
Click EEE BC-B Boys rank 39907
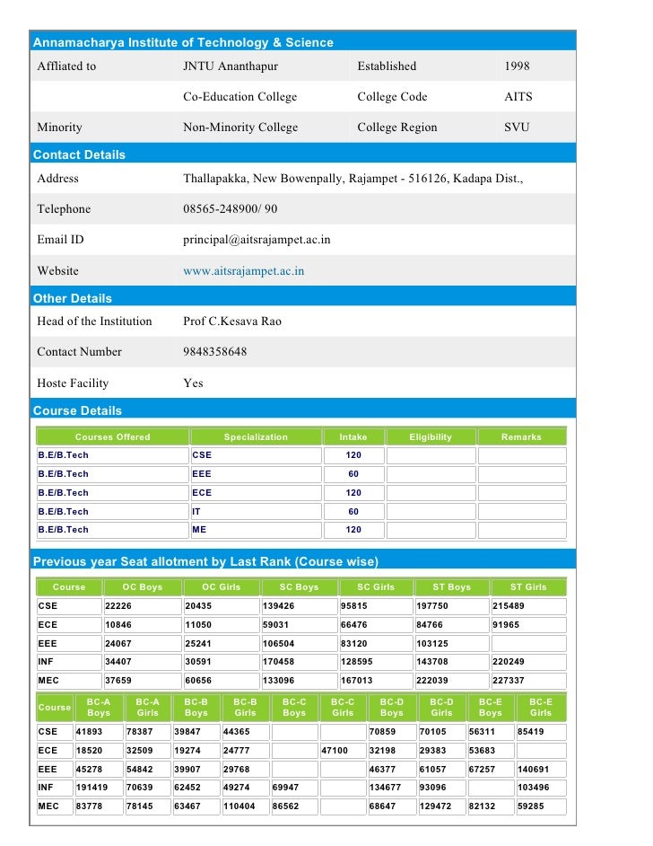click(187, 770)
